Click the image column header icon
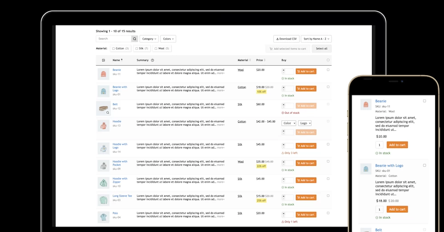 coord(103,60)
